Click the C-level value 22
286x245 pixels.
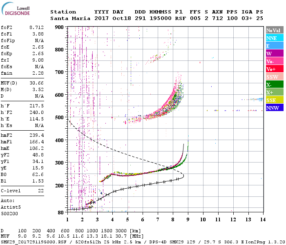tap(41, 191)
